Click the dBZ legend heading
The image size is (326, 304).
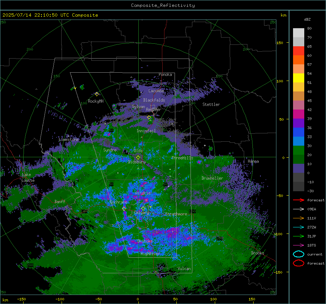point(307,20)
